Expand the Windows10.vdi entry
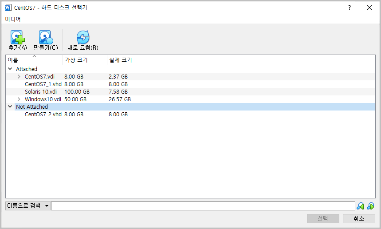 (19, 99)
